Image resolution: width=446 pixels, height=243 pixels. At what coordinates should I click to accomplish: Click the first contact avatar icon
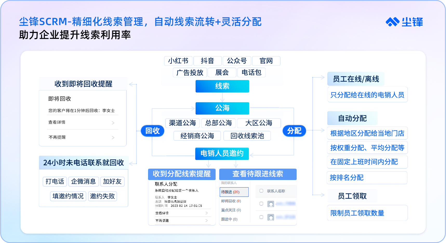271,204
